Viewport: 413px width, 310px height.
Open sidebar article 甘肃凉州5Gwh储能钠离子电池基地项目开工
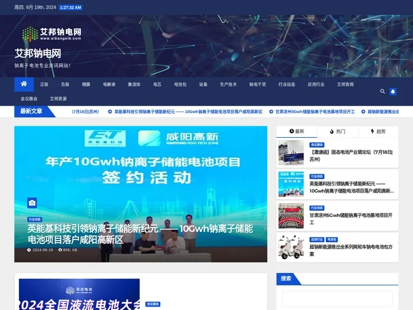coord(351,219)
